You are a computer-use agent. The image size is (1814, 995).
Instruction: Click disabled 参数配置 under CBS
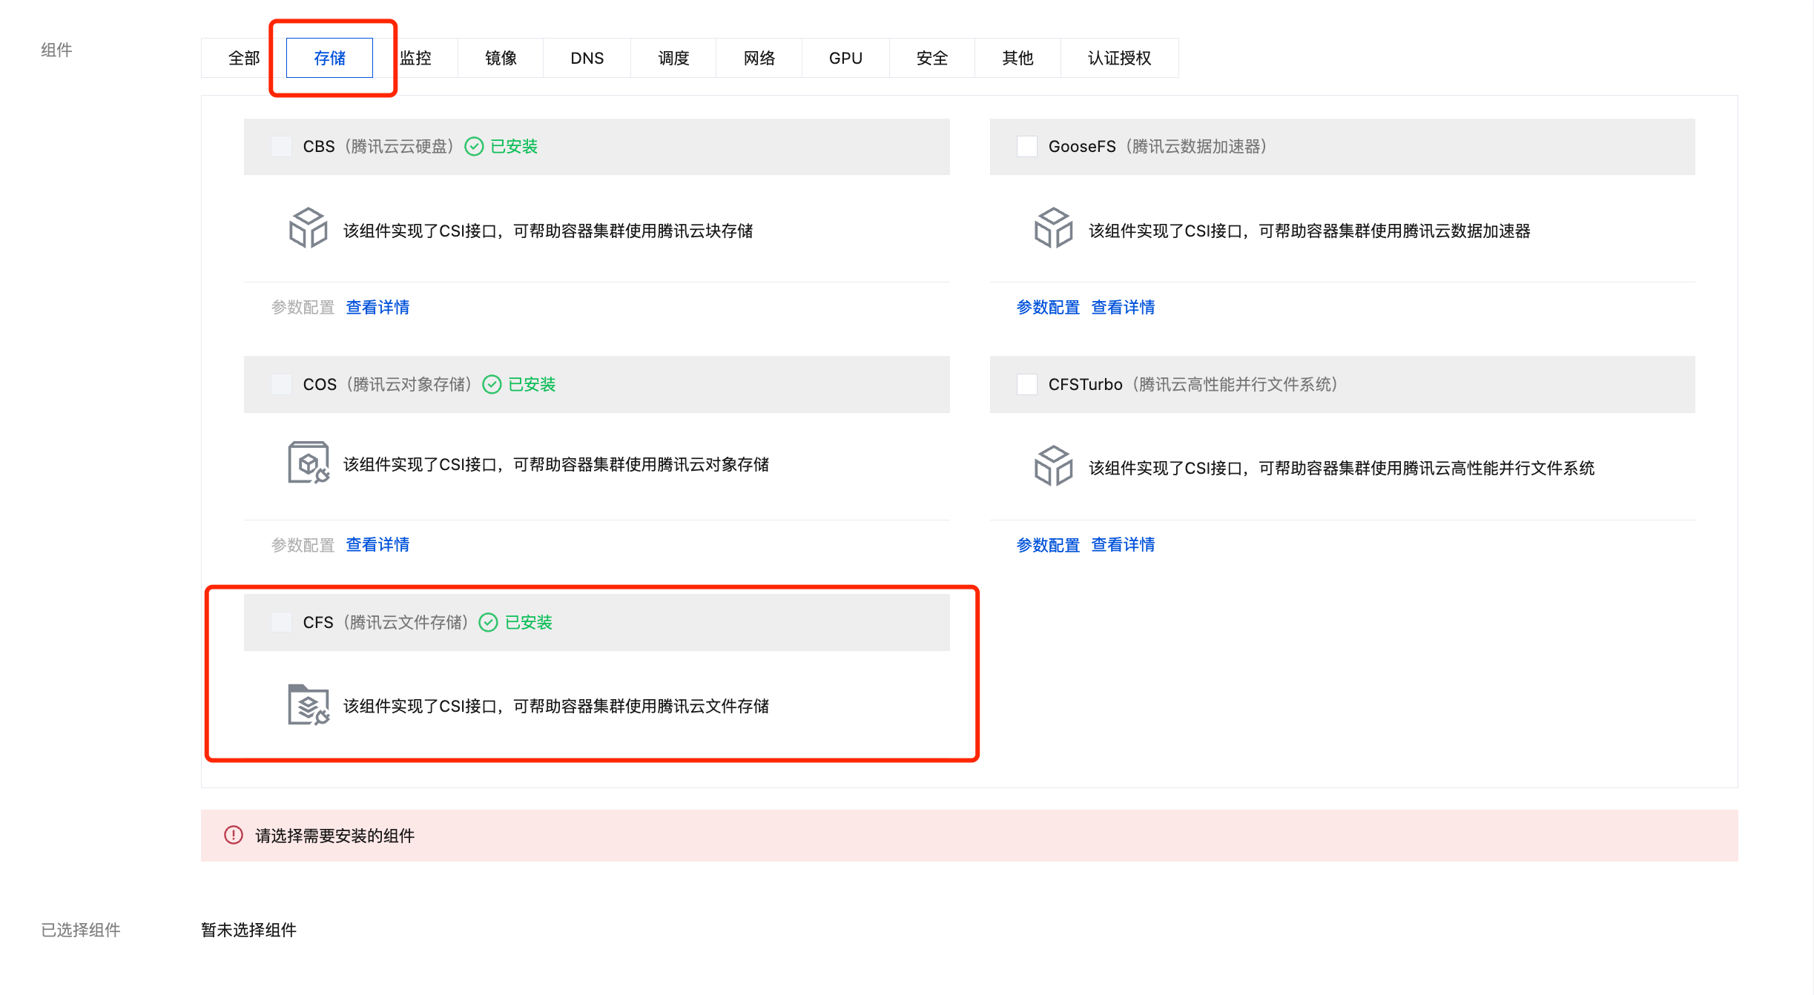[303, 307]
